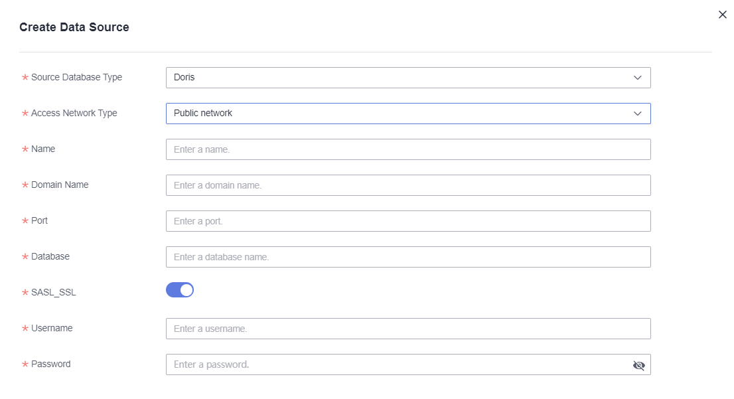Focus the Username text field
This screenshot has width=734, height=399.
pos(407,329)
